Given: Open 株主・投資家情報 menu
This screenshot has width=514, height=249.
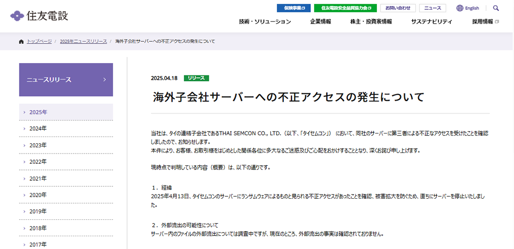Looking at the screenshot, I should pos(371,22).
